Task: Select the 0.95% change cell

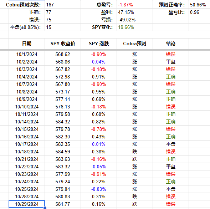Action: [x=99, y=92]
